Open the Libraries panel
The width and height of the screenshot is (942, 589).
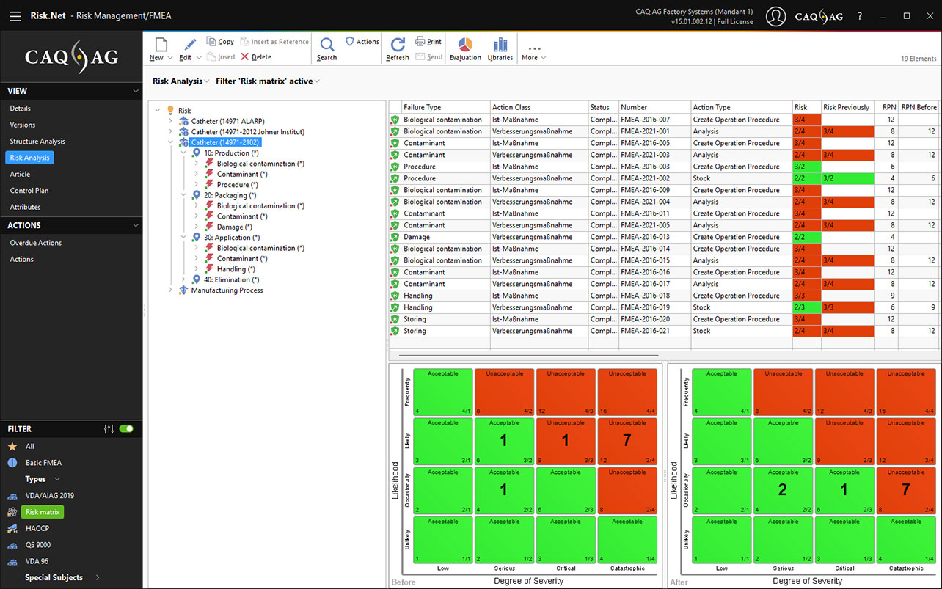click(x=500, y=48)
